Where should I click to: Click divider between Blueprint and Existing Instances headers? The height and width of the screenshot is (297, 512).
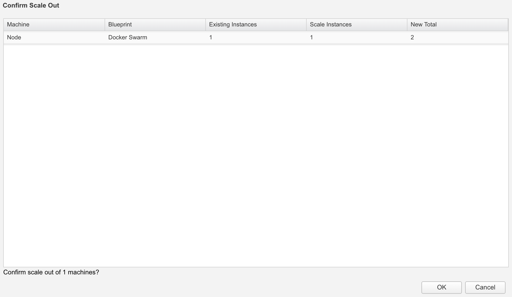coord(206,25)
